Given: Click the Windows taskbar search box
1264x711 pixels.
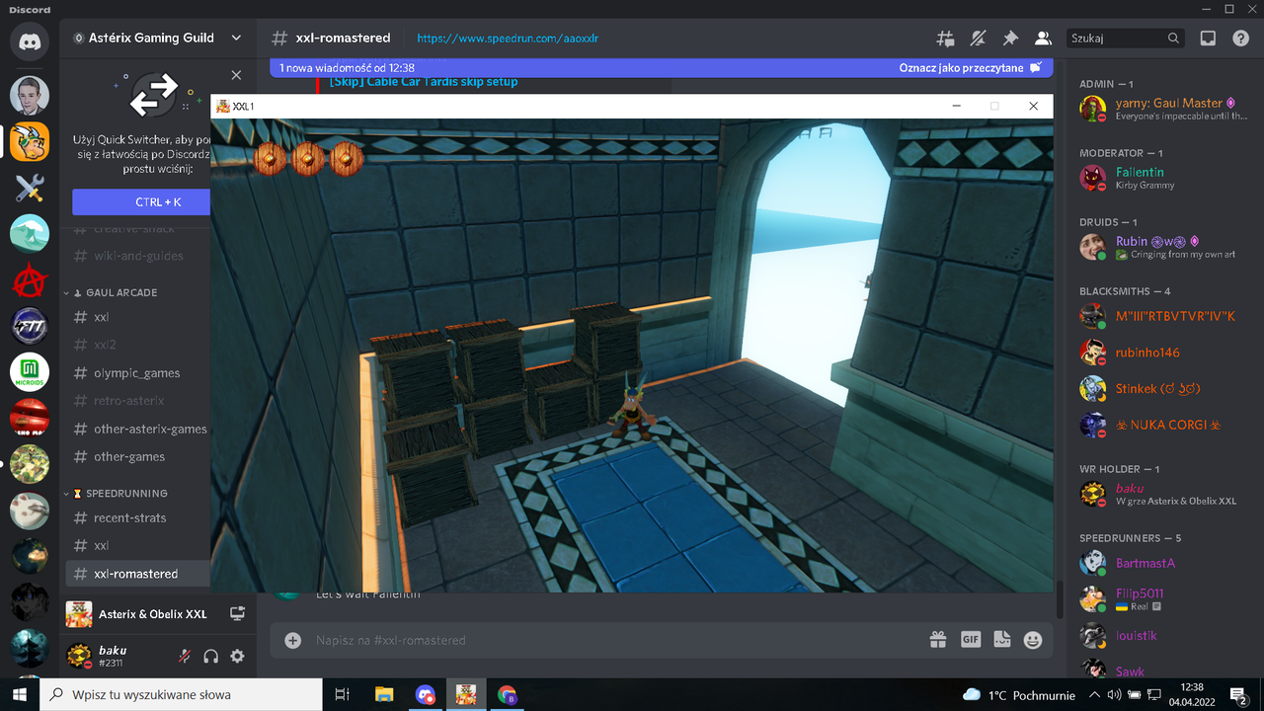Looking at the screenshot, I should pyautogui.click(x=181, y=694).
